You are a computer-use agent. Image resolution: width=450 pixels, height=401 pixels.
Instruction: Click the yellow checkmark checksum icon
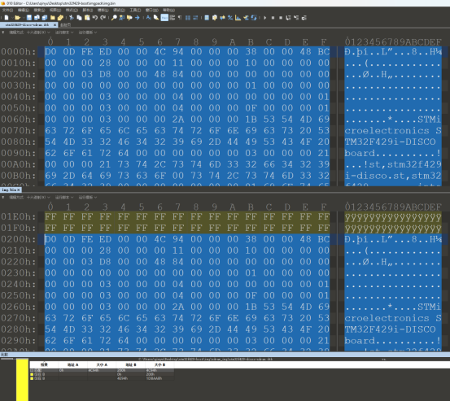pyautogui.click(x=246, y=18)
